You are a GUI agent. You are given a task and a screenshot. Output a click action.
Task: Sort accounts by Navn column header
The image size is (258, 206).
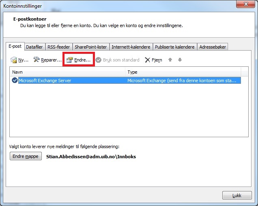pos(67,72)
